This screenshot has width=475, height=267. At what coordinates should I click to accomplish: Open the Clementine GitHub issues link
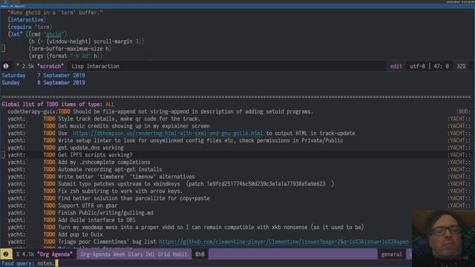(284, 242)
